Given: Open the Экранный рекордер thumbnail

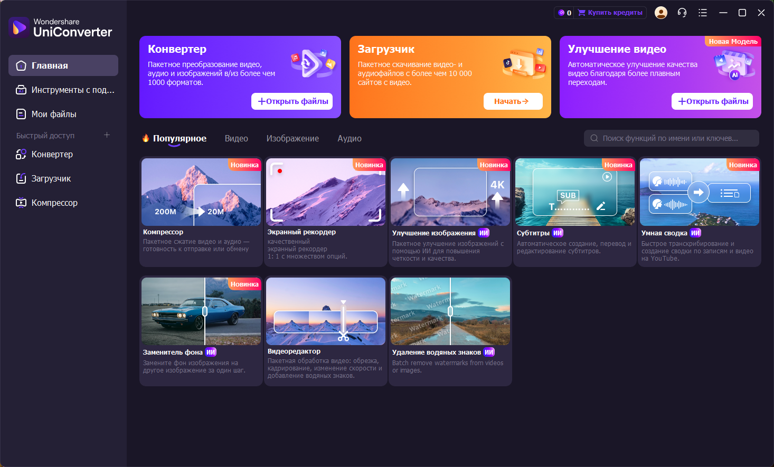Looking at the screenshot, I should pyautogui.click(x=326, y=192).
